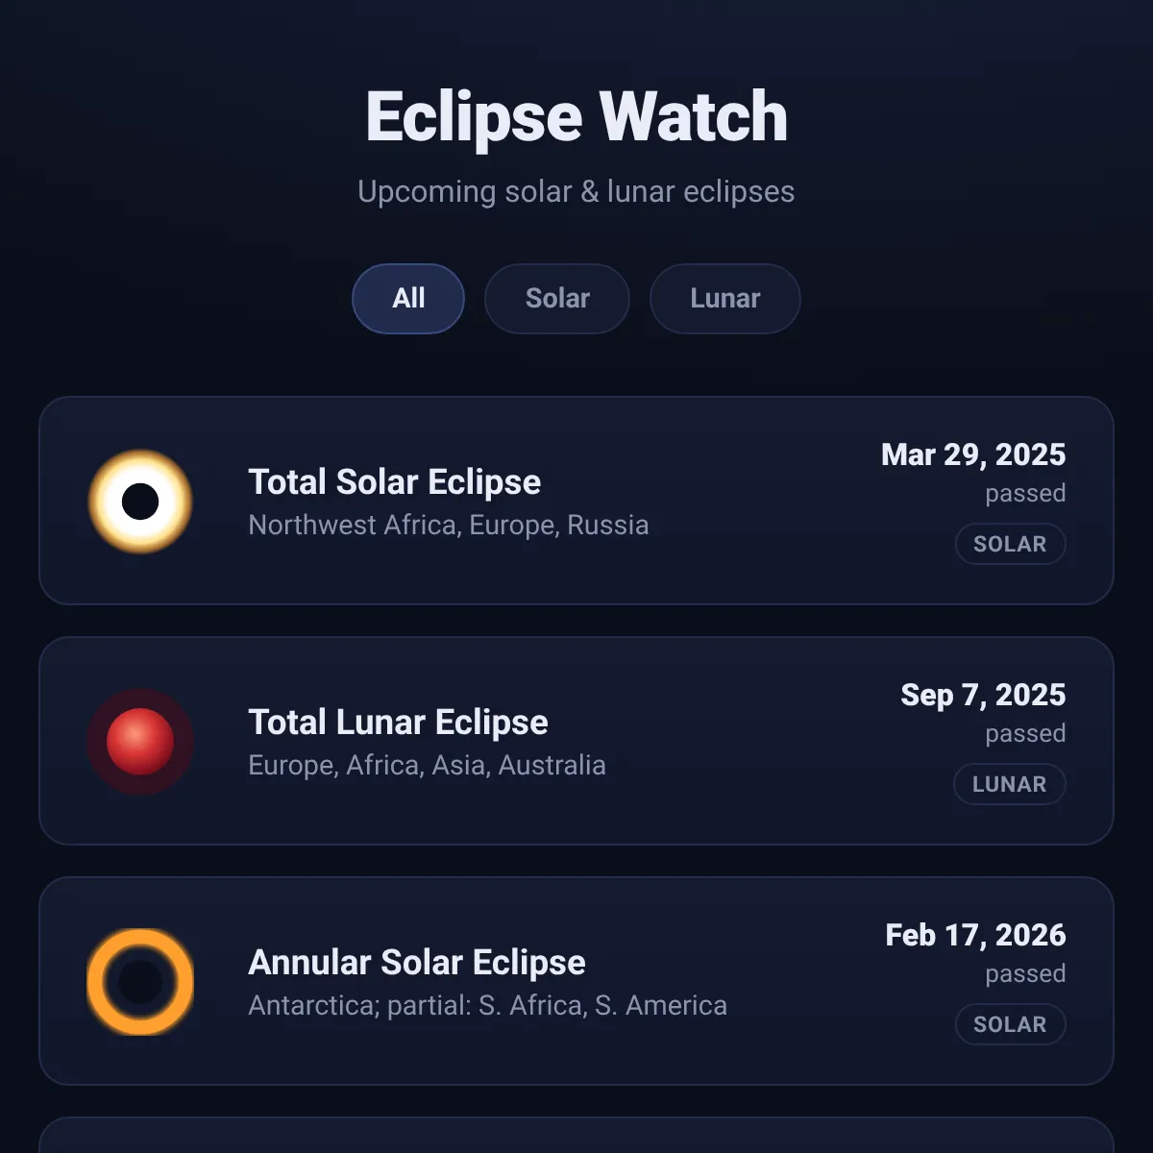
Task: Click the Eclipse Watch page heading
Action: pos(576,117)
